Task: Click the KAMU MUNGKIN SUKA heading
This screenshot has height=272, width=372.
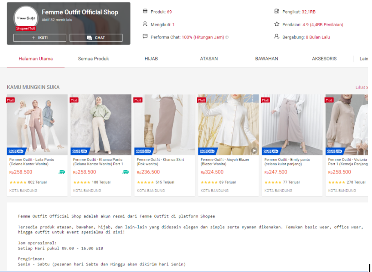Action: [x=33, y=87]
